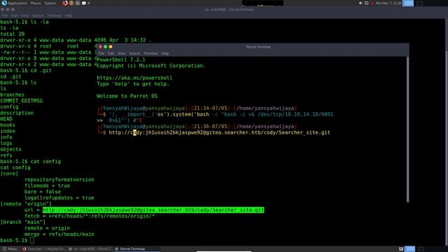Click the show-desktop icon in bottom right taskbar

(x=401, y=249)
